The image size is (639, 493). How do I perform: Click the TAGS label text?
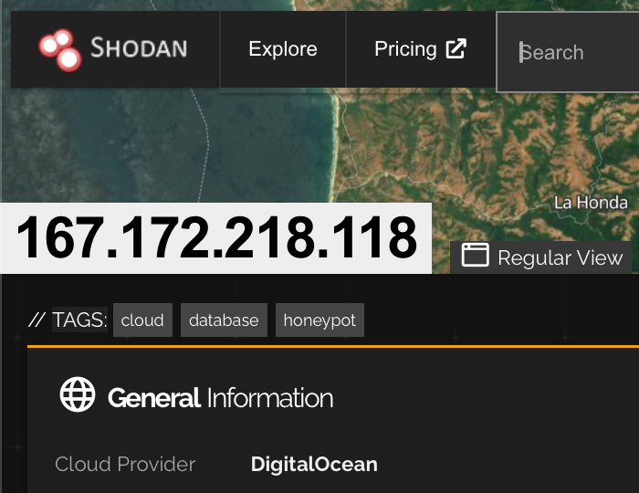coord(79,320)
